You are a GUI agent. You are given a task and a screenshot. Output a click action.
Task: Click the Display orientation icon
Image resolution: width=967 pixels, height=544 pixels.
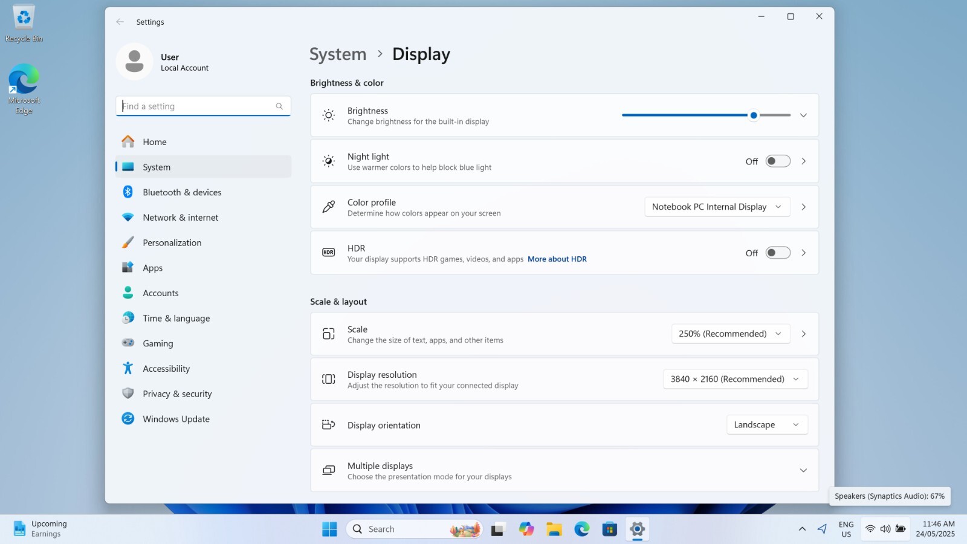[x=328, y=425]
